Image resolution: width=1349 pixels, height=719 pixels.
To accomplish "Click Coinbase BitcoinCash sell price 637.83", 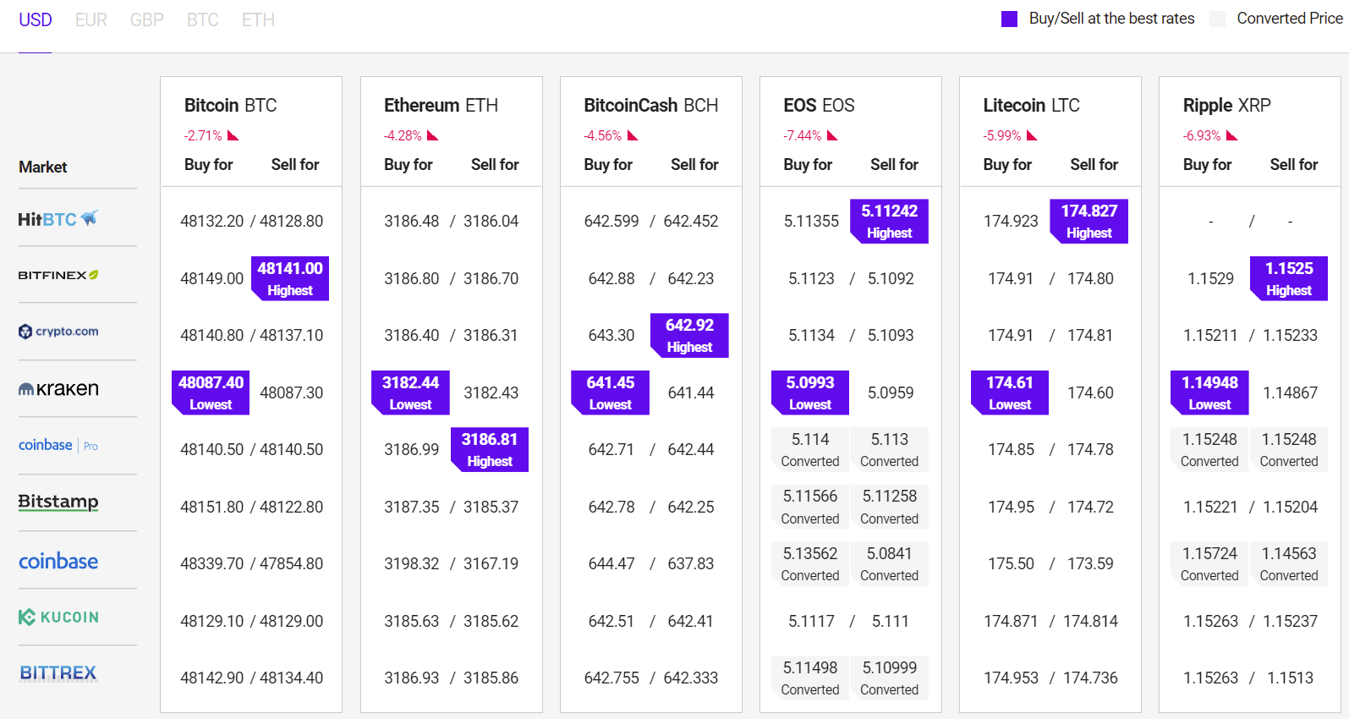I will pyautogui.click(x=691, y=563).
